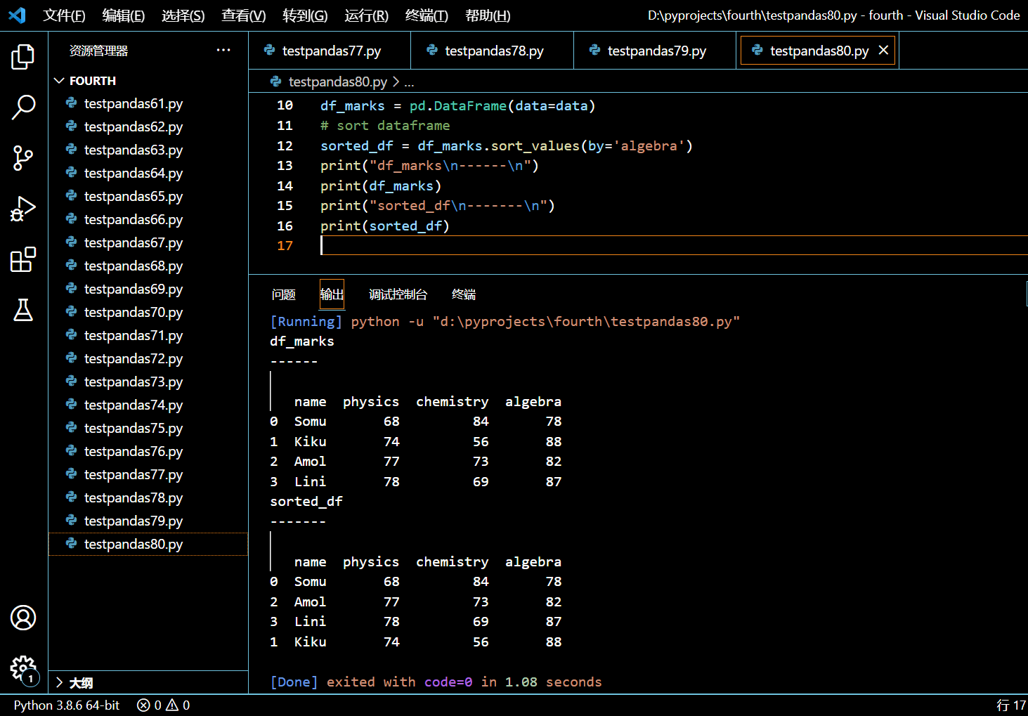Open testpandas64.py in explorer
Screen dimensions: 1028x716
tap(148, 174)
